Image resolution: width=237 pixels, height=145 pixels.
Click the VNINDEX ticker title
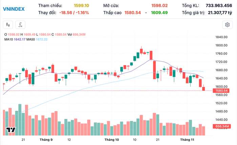[x=14, y=9]
